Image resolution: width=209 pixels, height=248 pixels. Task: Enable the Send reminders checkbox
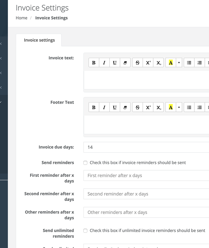[x=86, y=163]
